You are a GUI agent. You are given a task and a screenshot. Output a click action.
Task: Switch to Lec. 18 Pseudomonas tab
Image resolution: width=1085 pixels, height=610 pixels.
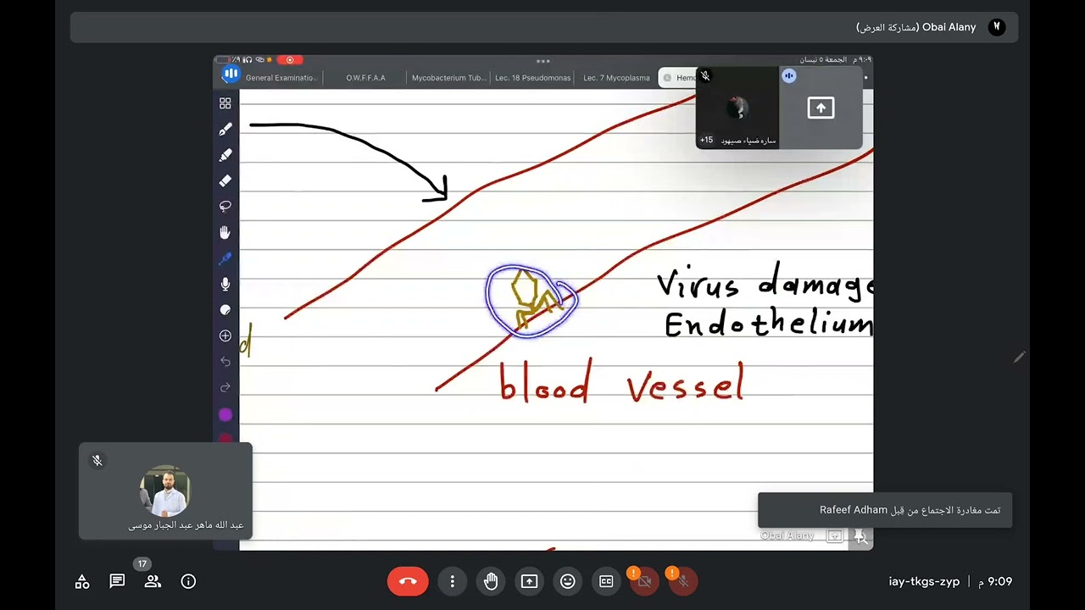[532, 78]
